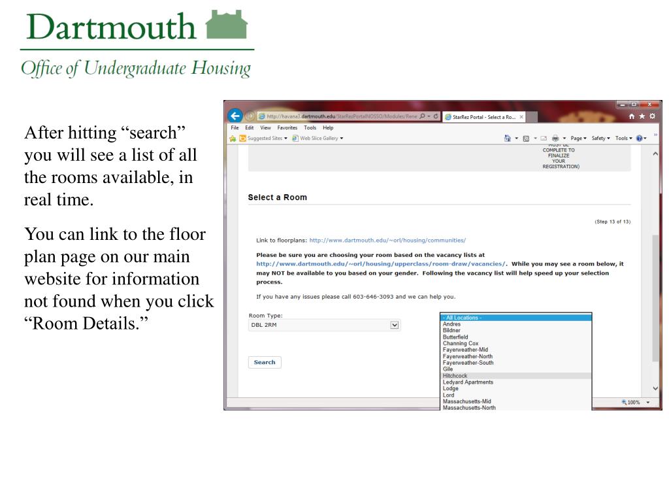
Task: Expand the address bar dropdown arrow
Action: tap(429, 116)
